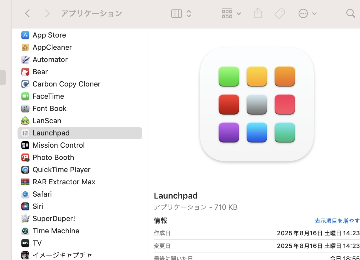The width and height of the screenshot is (360, 260).
Task: Select the App Store name
Action: pos(49,35)
